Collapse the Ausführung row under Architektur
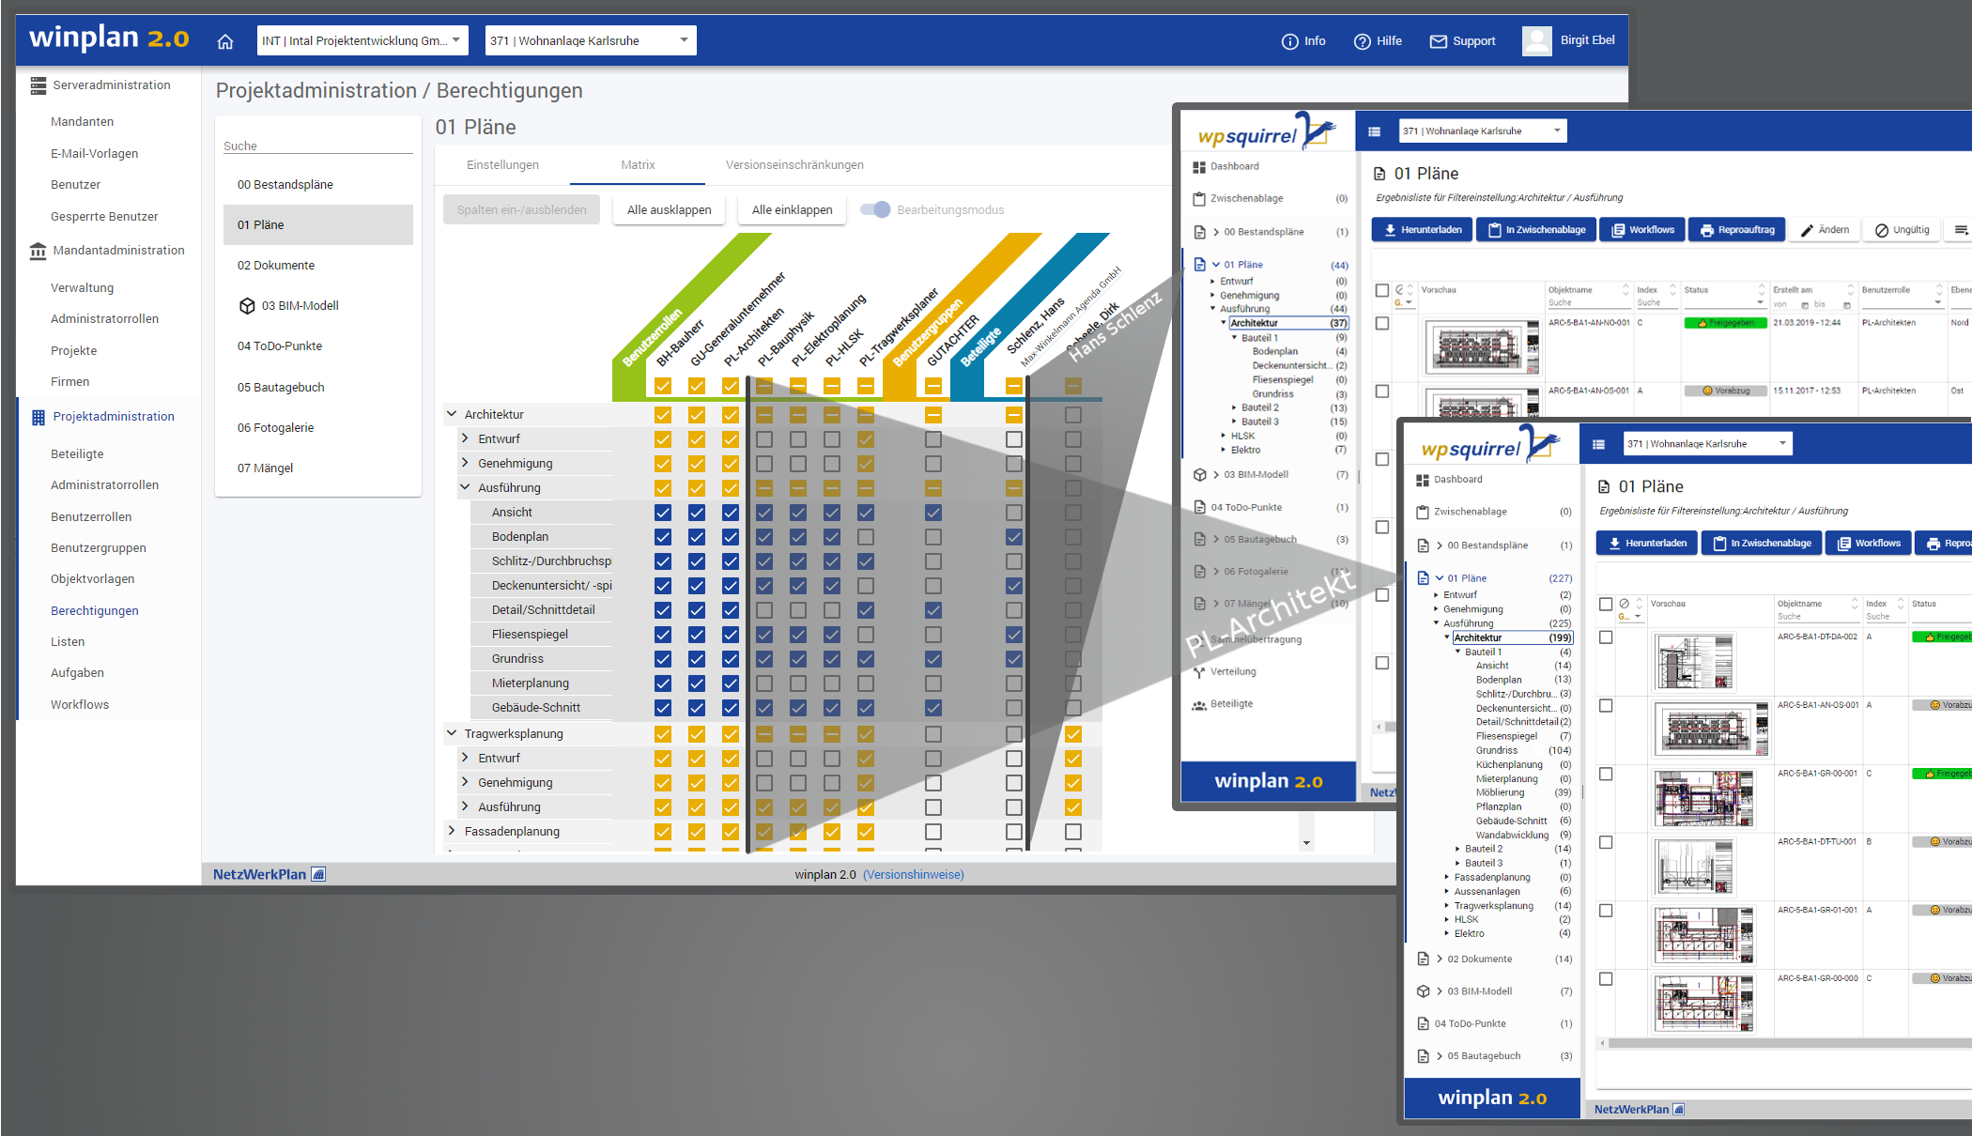This screenshot has height=1136, width=1972. 465,487
